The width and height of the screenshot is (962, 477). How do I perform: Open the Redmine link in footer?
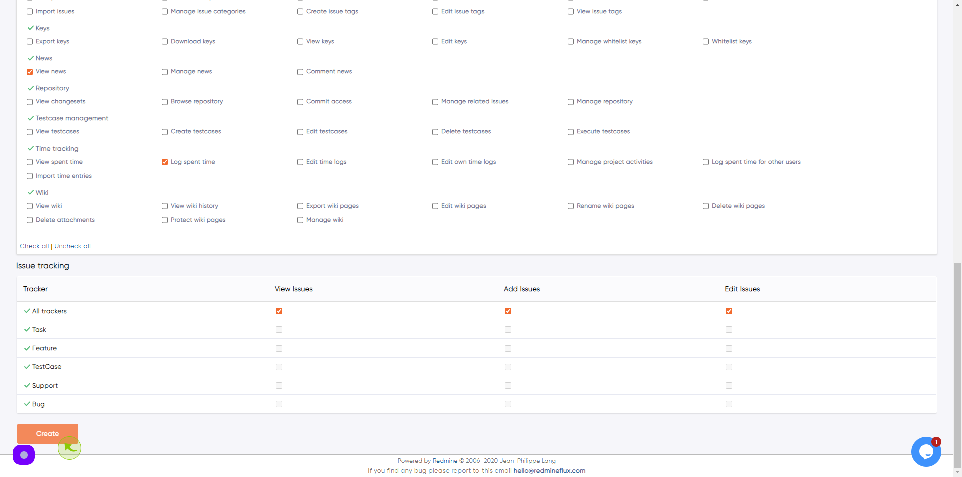click(x=445, y=461)
